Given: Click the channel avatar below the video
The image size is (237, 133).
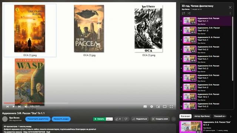Looking at the screenshot, I should click(5, 119).
